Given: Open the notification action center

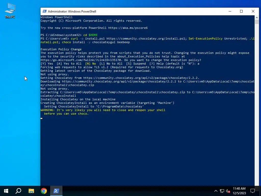Looking at the screenshot, I should tap(253, 191).
